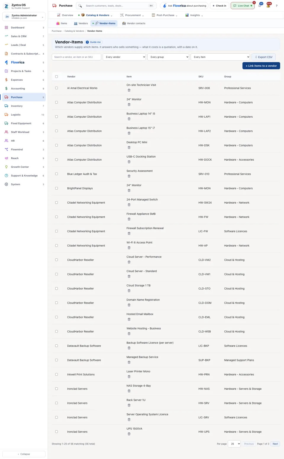Click the Leads / Deal sidebar icon
The width and height of the screenshot is (284, 459).
[x=7, y=45]
